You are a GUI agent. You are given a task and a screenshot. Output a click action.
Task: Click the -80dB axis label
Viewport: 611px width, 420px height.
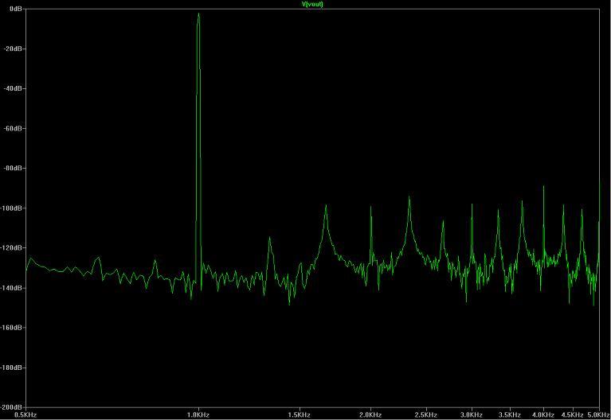point(13,168)
